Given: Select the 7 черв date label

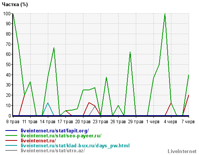Looking at the screenshot, I should pos(188,122).
